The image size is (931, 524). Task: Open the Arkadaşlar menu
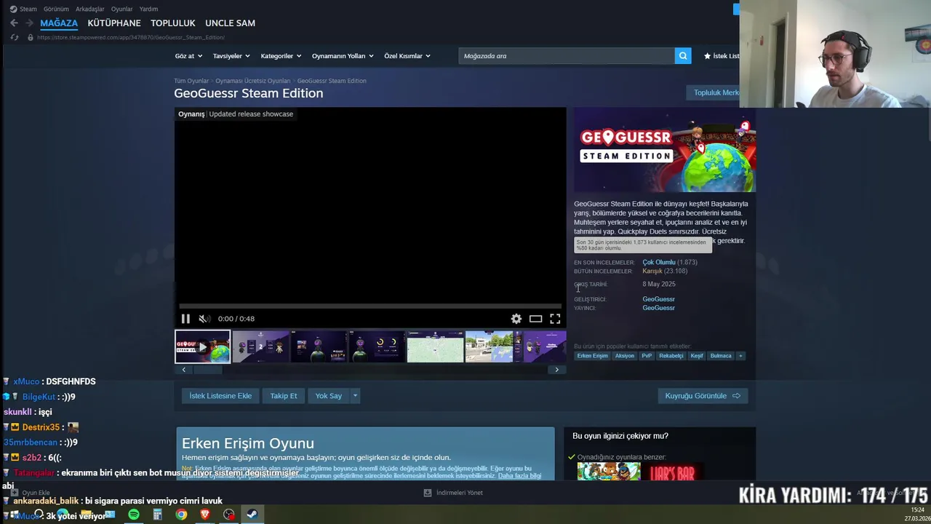click(x=90, y=9)
